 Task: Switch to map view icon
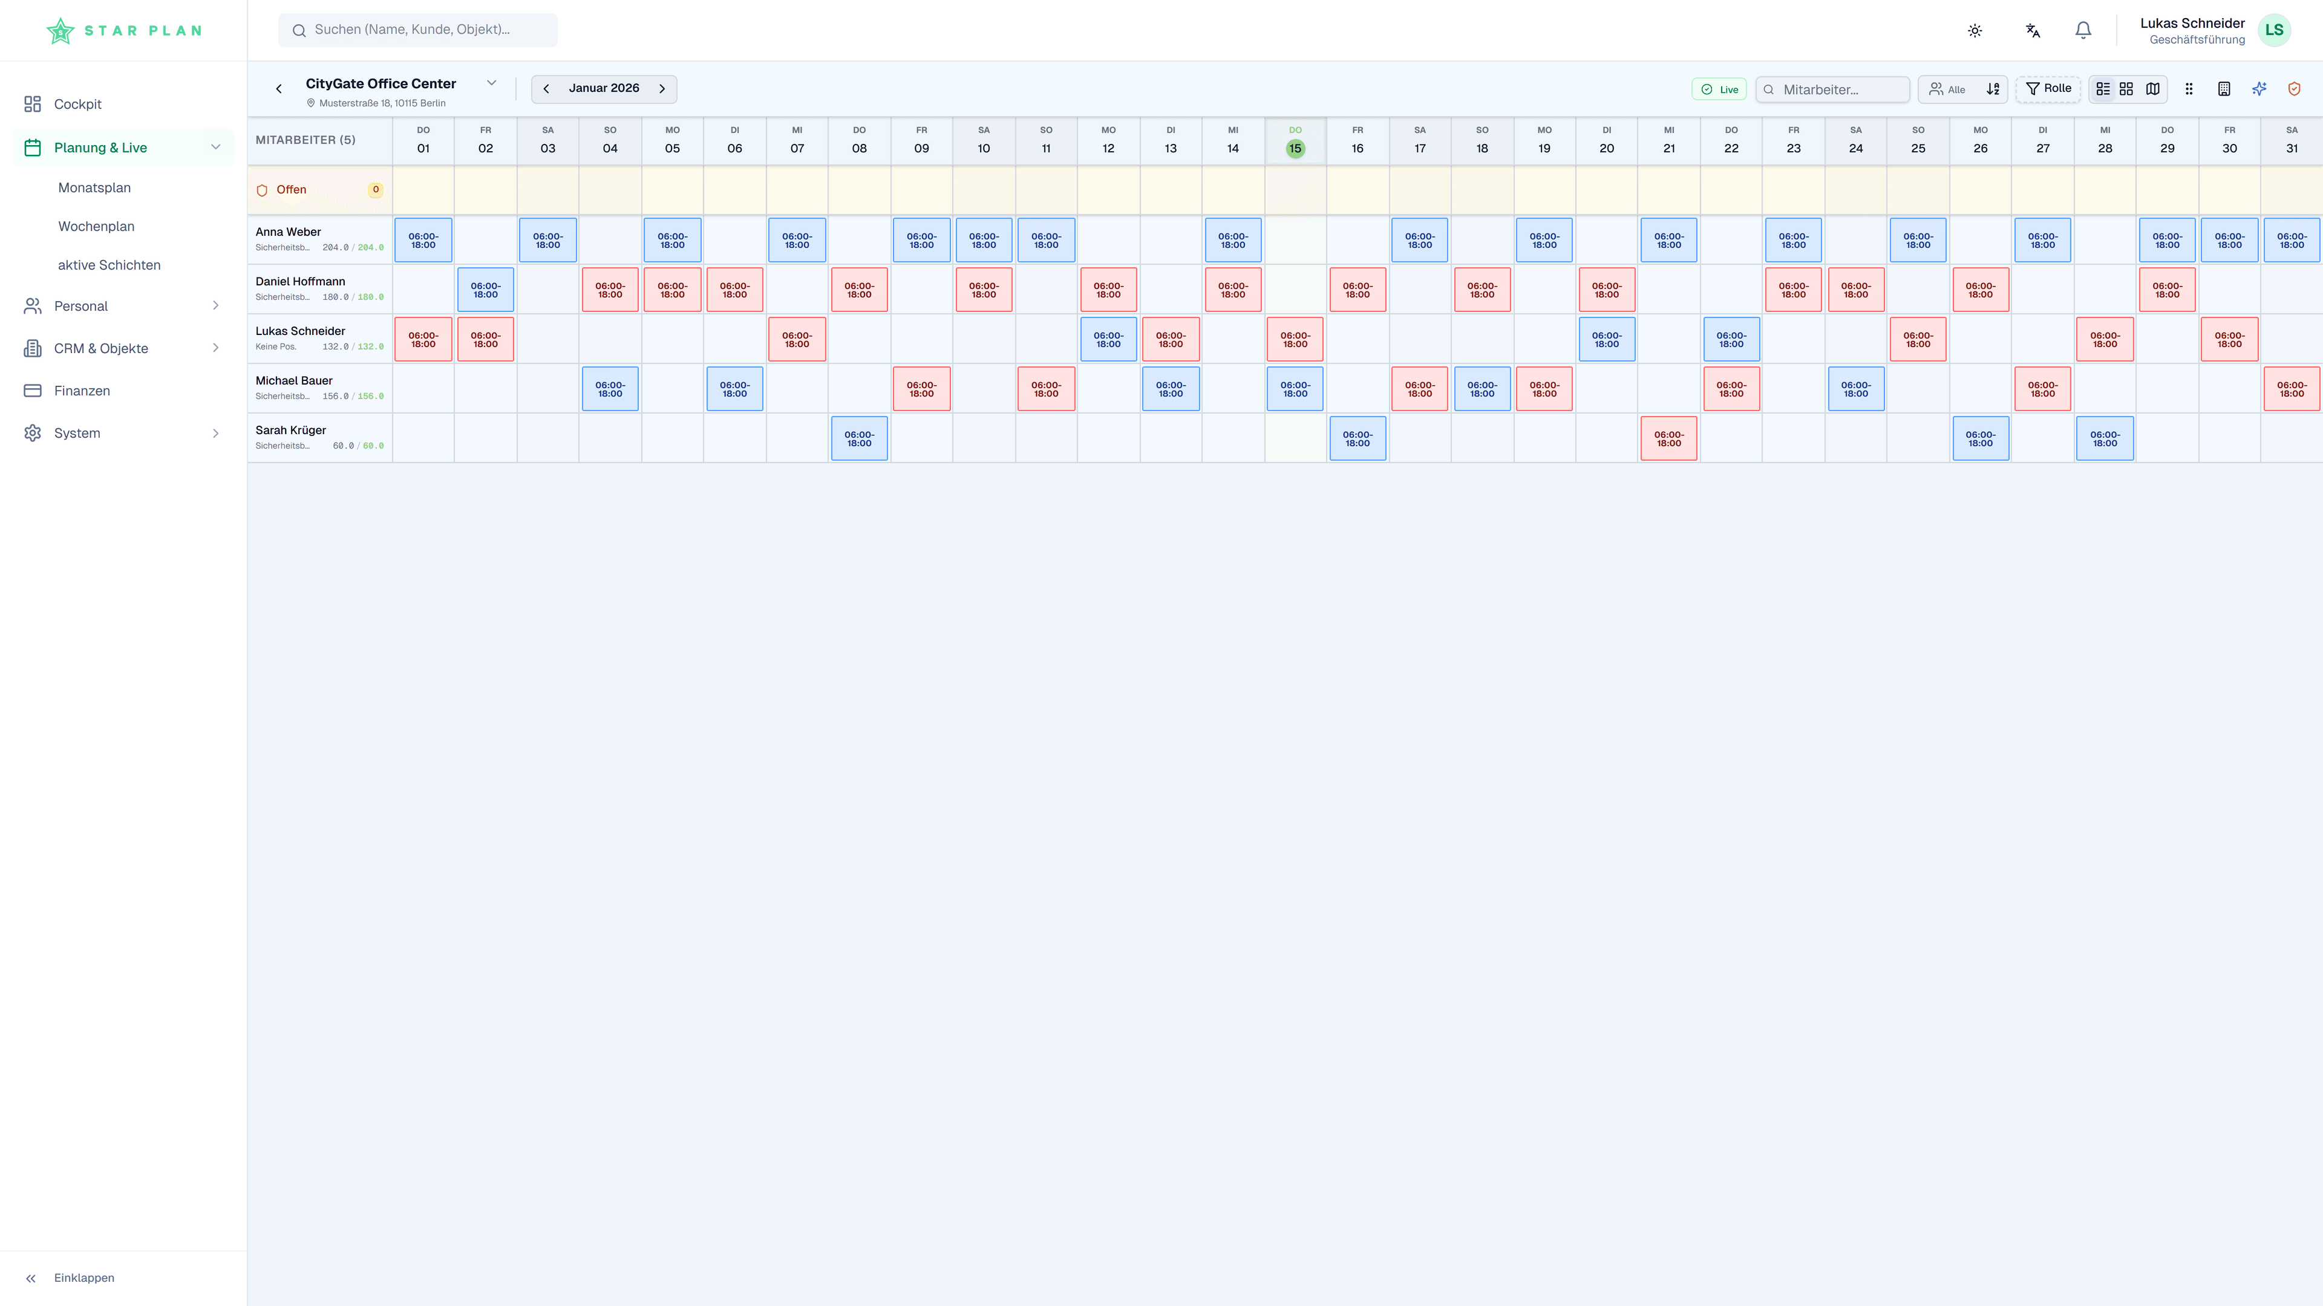(x=2152, y=88)
